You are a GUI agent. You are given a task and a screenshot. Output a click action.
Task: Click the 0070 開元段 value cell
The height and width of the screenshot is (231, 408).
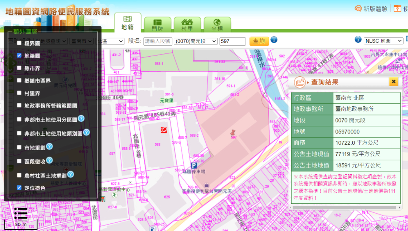click(367, 121)
